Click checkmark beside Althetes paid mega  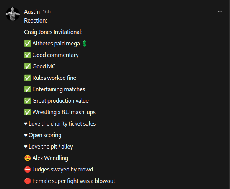pyautogui.click(x=28, y=44)
